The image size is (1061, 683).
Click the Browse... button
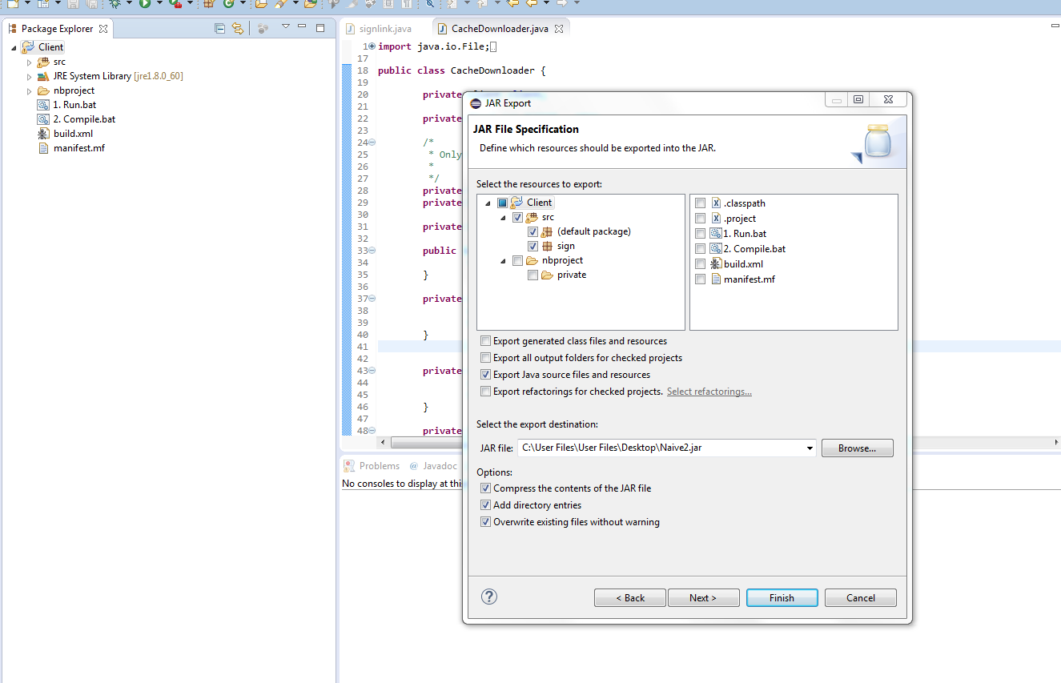[858, 448]
